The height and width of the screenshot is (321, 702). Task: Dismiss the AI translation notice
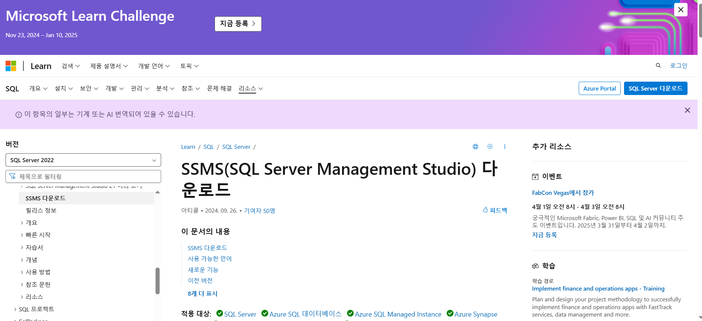(x=688, y=110)
